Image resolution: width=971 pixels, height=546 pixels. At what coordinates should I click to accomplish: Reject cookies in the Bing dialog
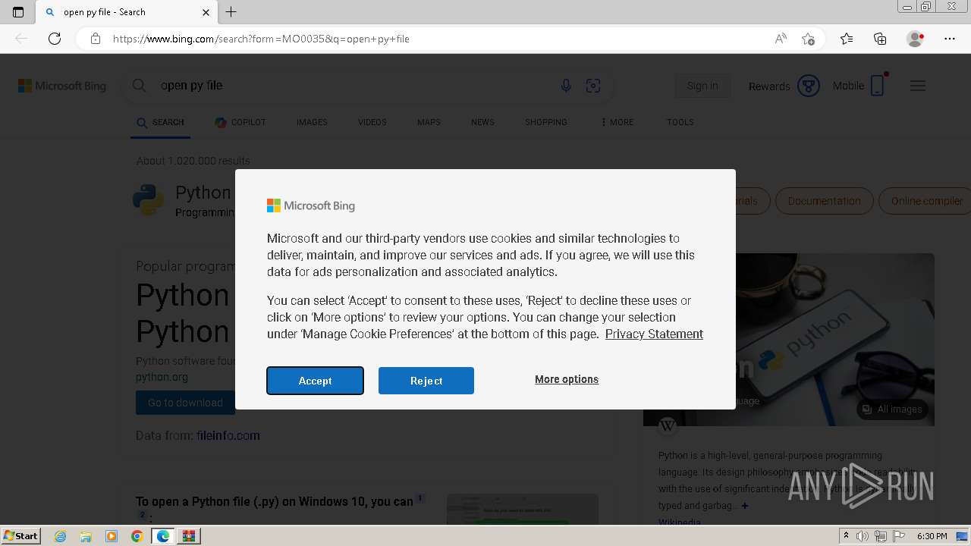tap(426, 381)
